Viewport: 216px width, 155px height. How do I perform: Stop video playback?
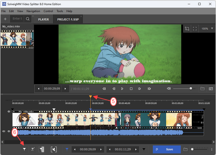click(x=131, y=89)
